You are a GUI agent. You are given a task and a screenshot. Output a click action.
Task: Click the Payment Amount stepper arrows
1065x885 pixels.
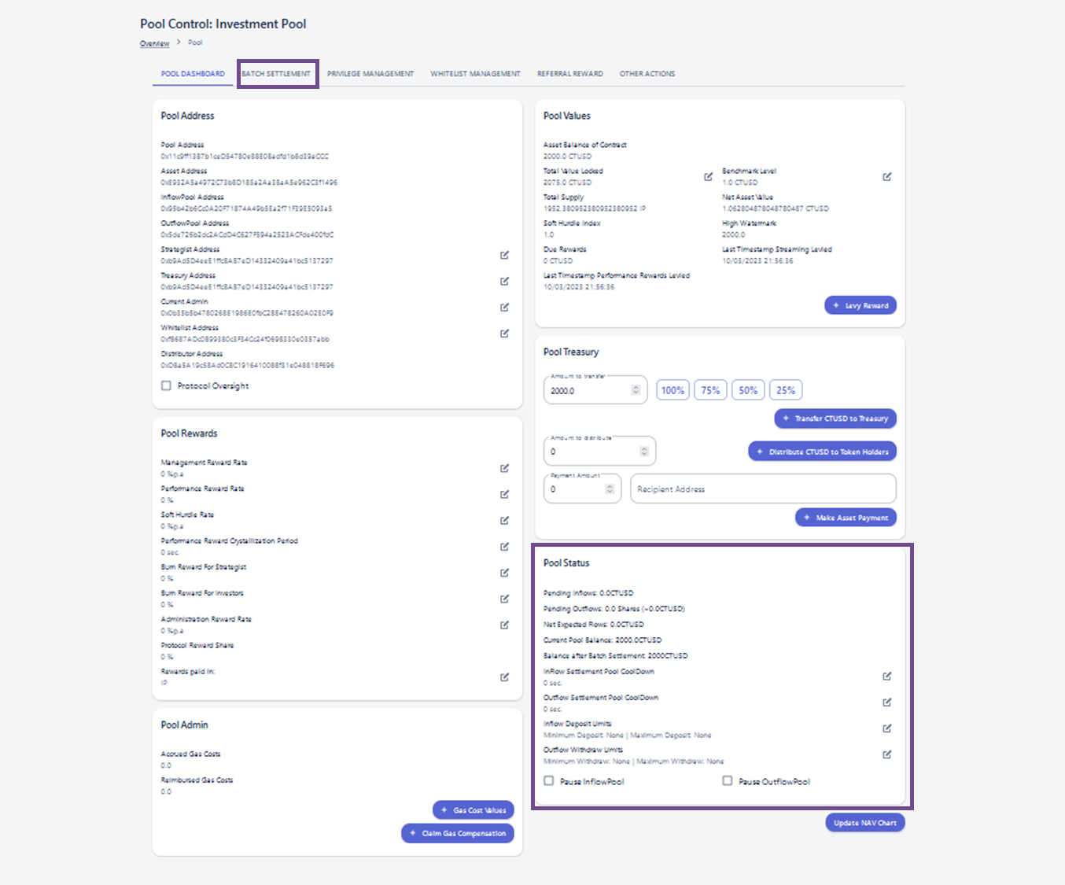pos(610,489)
